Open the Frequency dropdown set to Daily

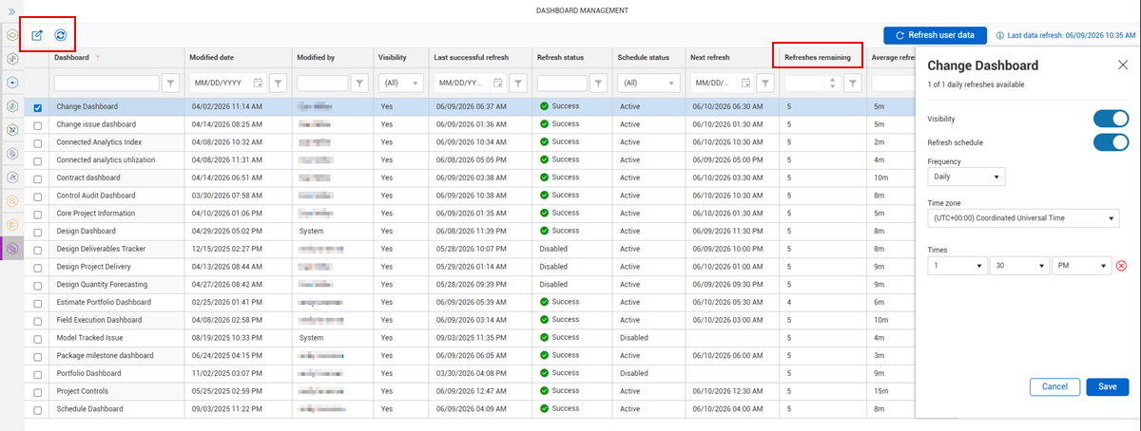(966, 177)
